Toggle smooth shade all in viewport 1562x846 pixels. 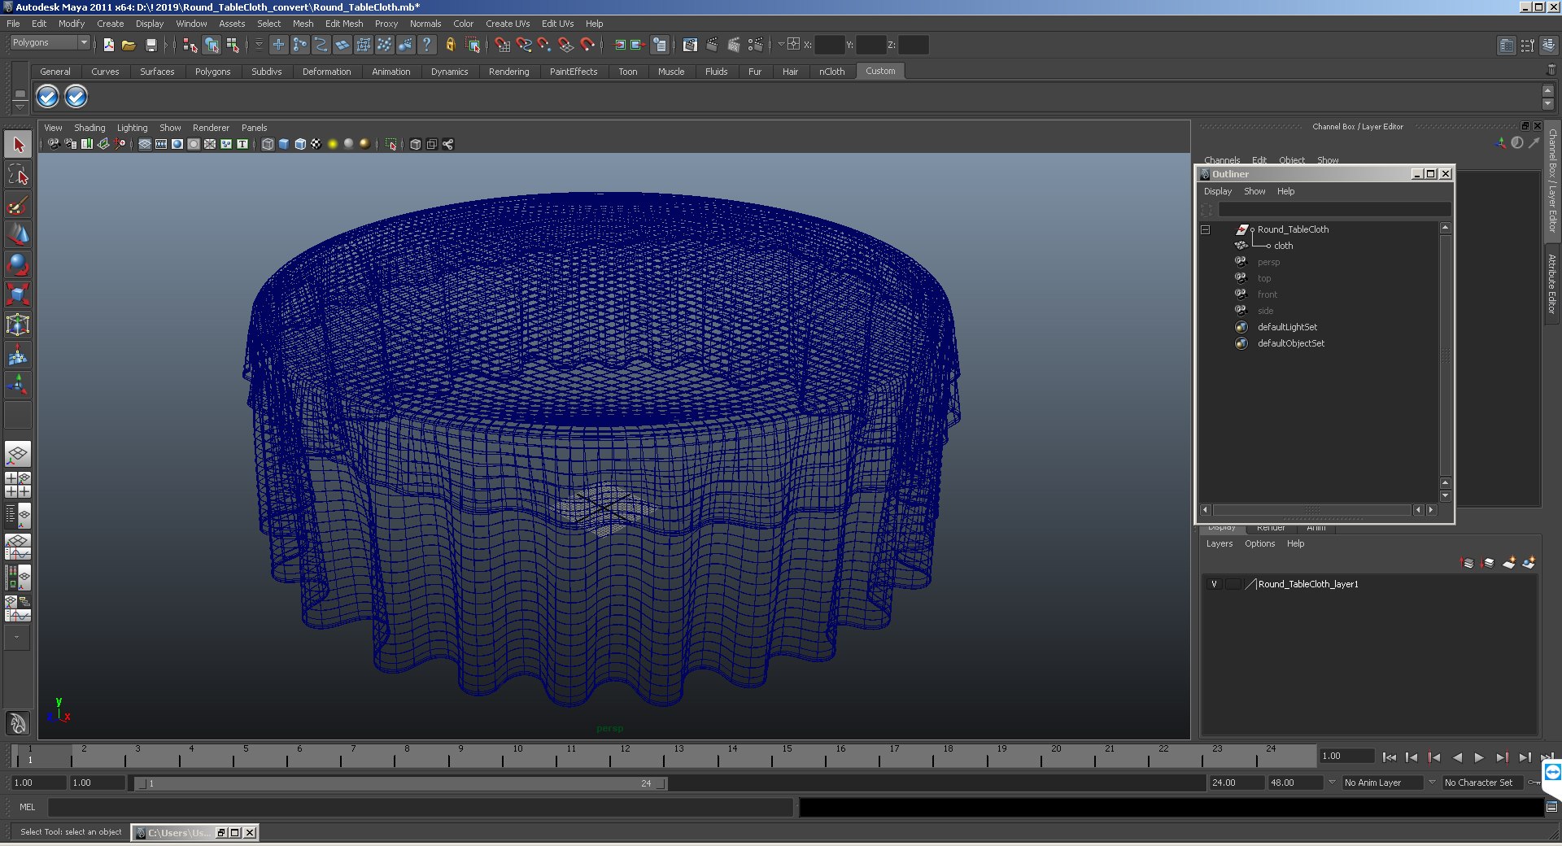[x=284, y=144]
